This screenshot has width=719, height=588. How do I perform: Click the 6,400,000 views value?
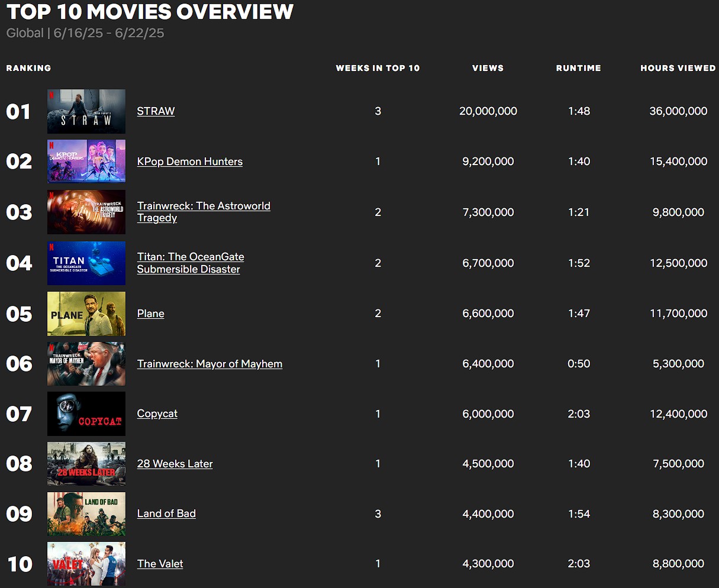(488, 364)
